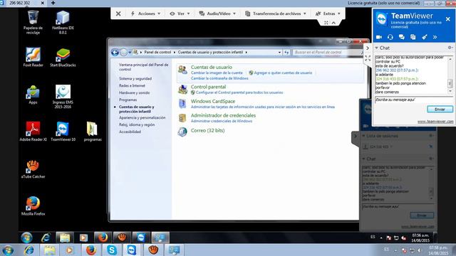Open the Extras menu in remote toolbar
Viewport: 456px width, 256px height.
(x=328, y=14)
